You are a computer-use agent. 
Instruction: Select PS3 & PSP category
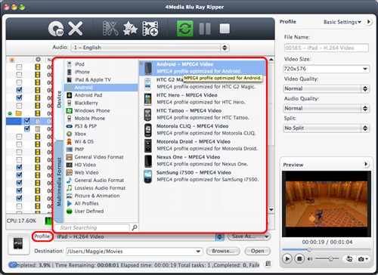tap(101, 126)
